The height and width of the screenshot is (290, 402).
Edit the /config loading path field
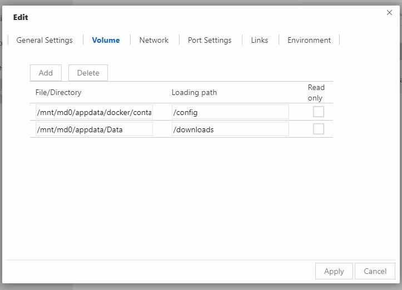pos(230,112)
